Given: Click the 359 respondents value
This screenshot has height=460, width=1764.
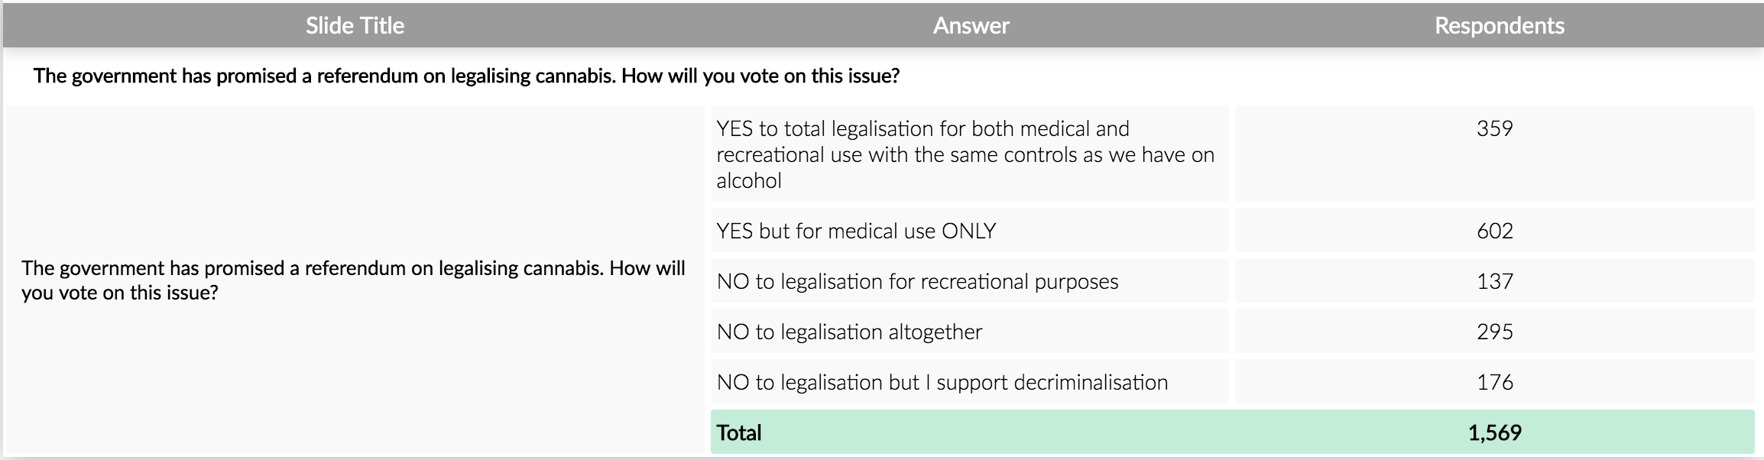Looking at the screenshot, I should pos(1494,128).
